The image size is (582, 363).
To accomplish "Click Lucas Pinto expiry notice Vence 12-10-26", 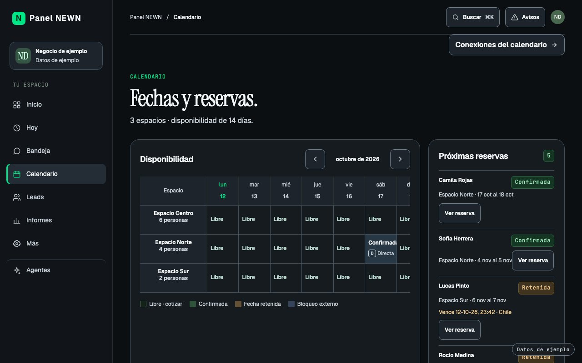I will pos(475,312).
